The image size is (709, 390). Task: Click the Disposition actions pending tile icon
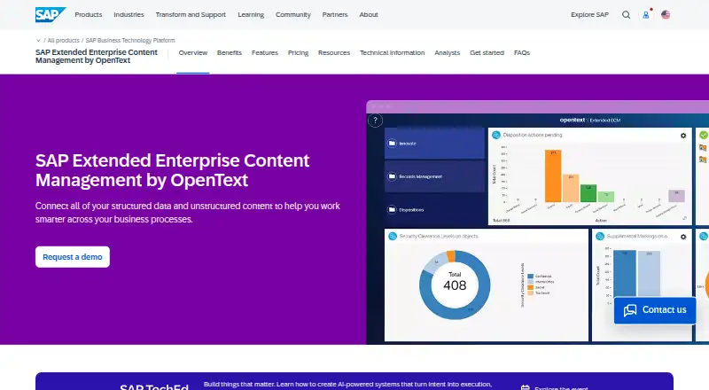coord(496,135)
